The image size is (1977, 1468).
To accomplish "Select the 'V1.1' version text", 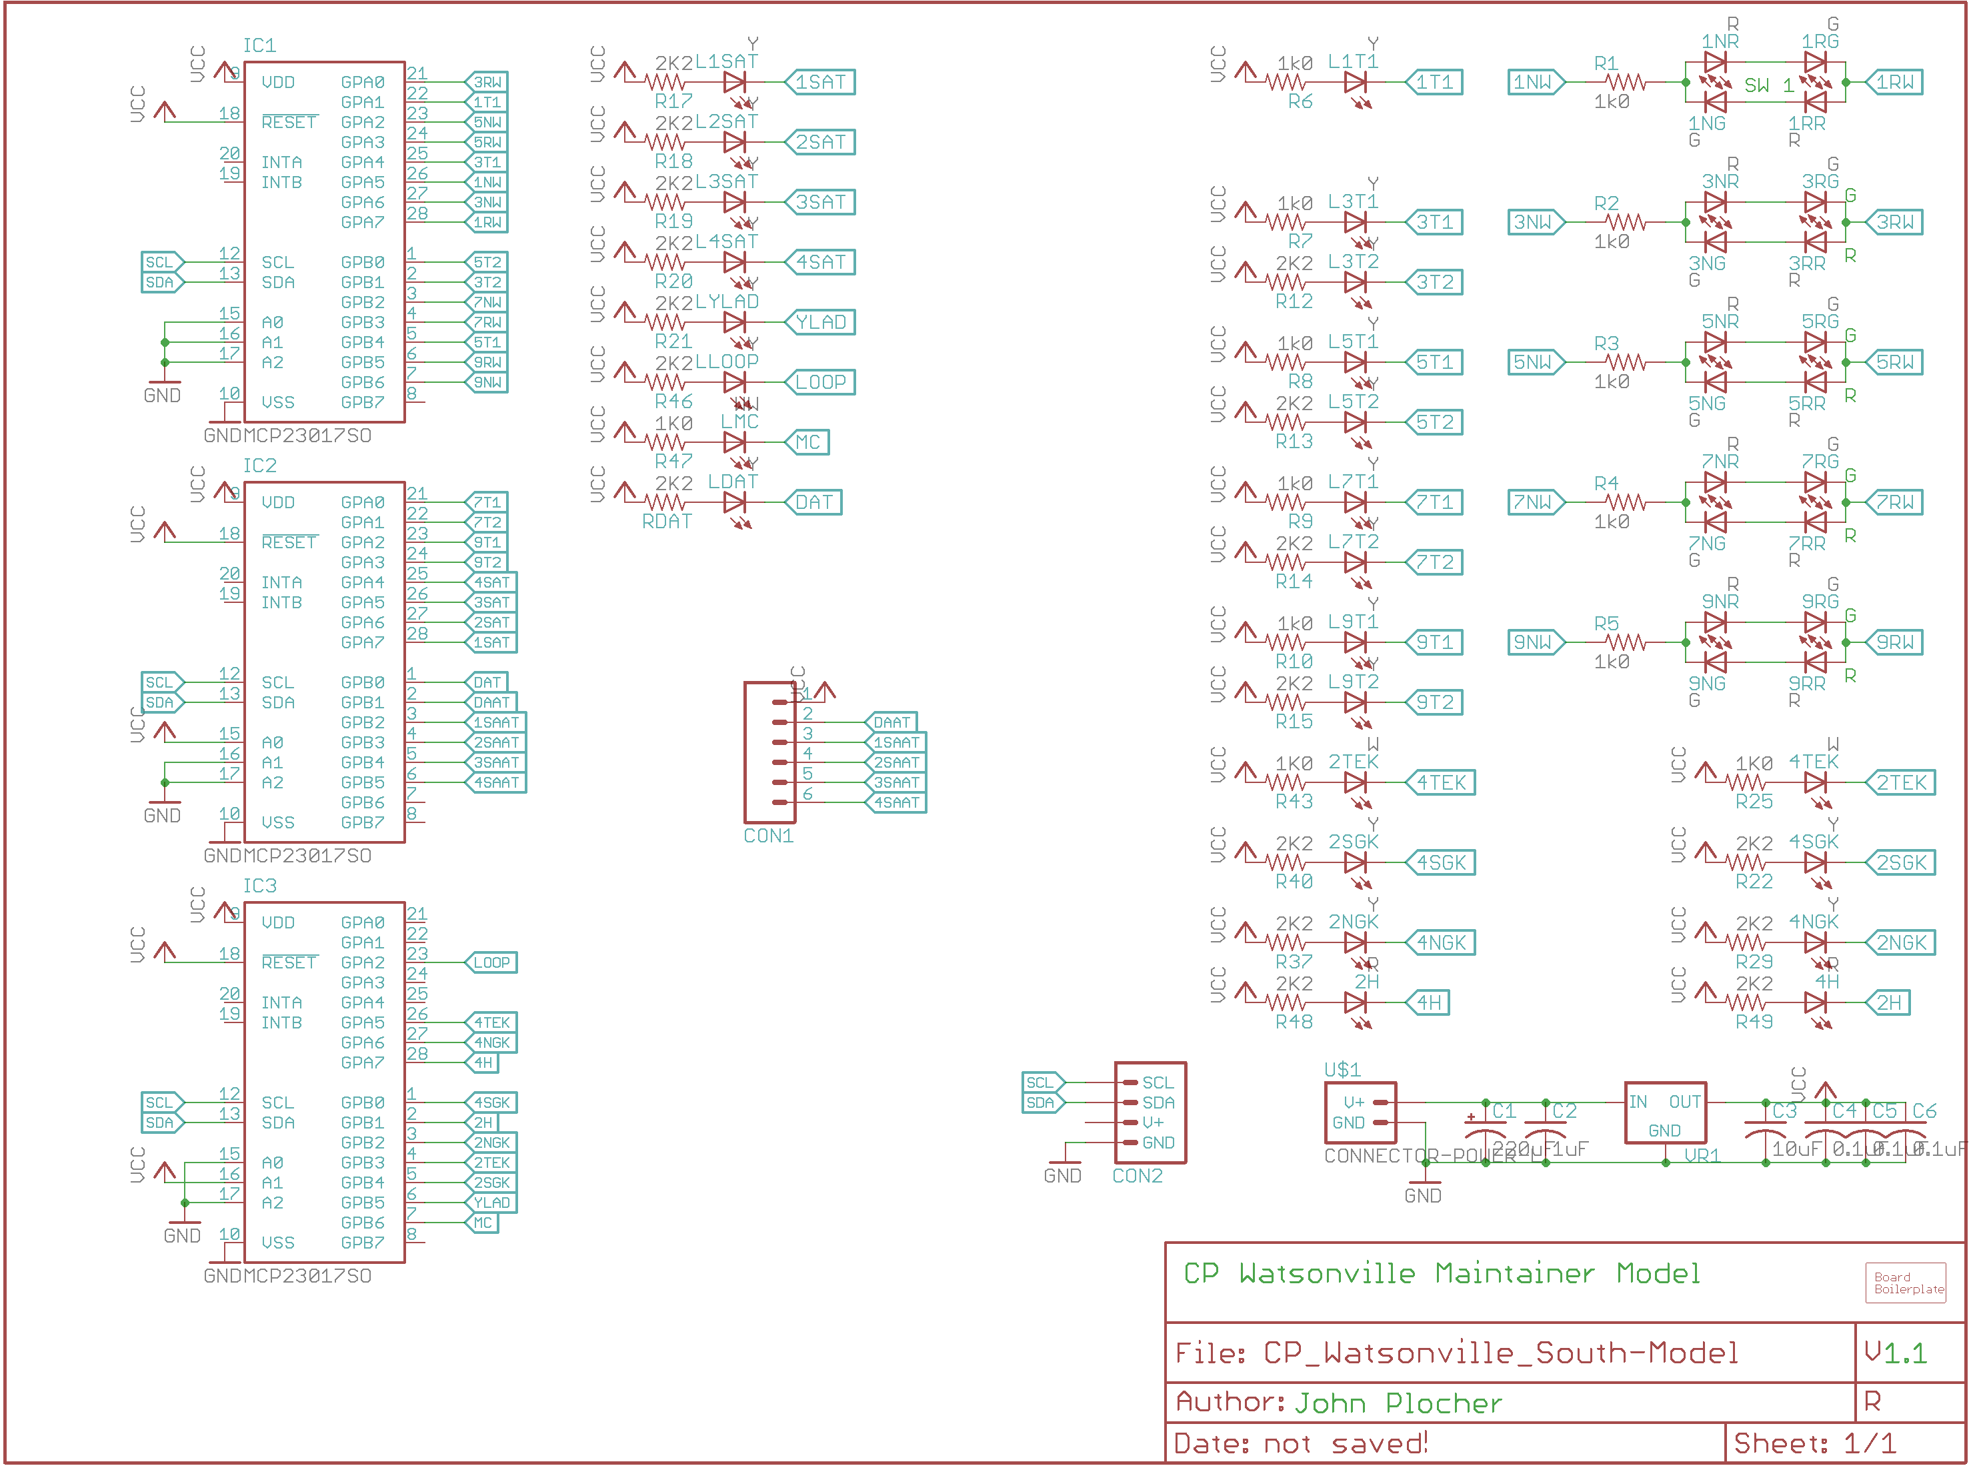I will pos(1895,1353).
